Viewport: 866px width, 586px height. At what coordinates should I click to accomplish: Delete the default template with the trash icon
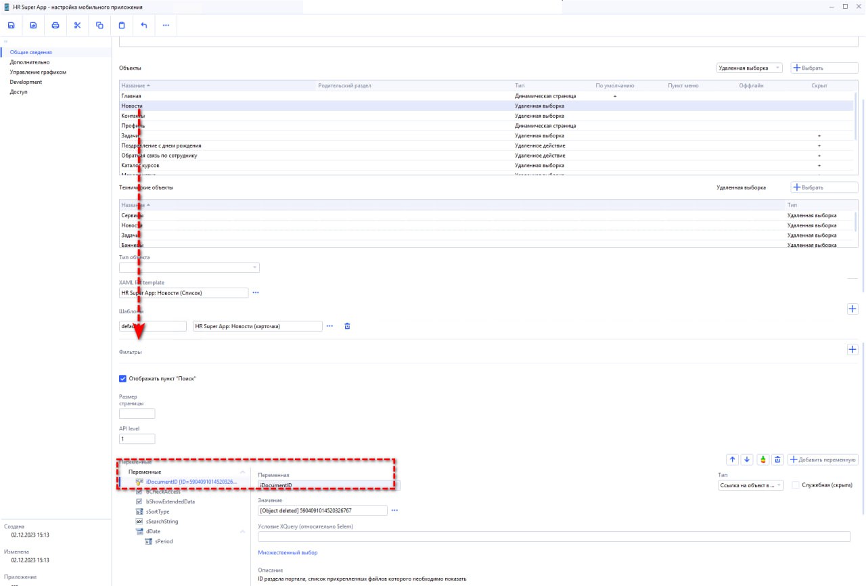[348, 326]
